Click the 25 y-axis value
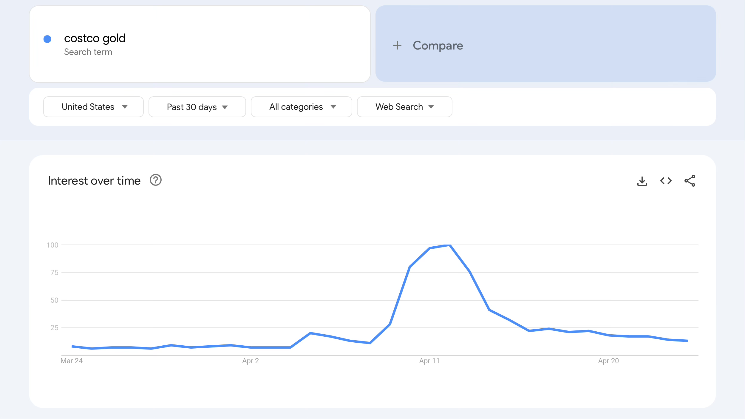Viewport: 745px width, 419px height. click(55, 328)
